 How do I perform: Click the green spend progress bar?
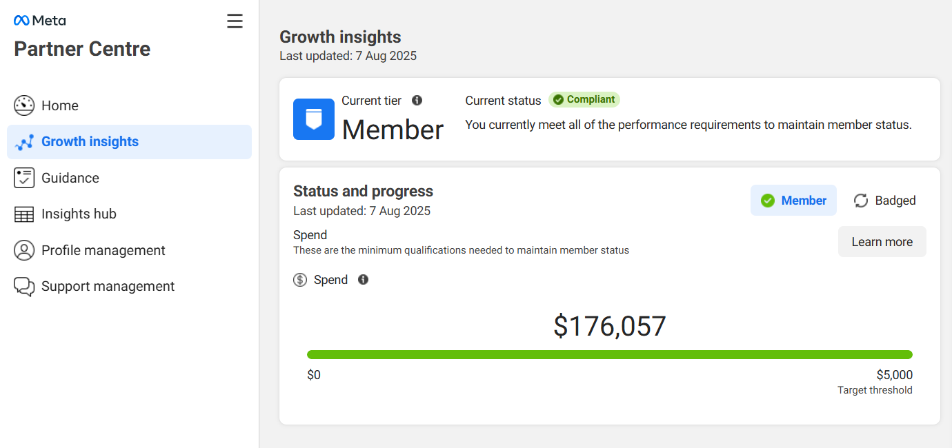pos(609,355)
